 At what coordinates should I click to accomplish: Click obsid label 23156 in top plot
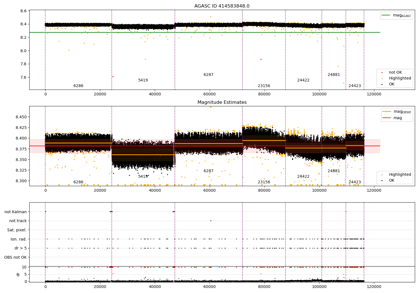(x=264, y=86)
